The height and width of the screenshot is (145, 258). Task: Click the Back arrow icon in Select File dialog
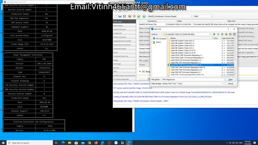[x=214, y=34]
